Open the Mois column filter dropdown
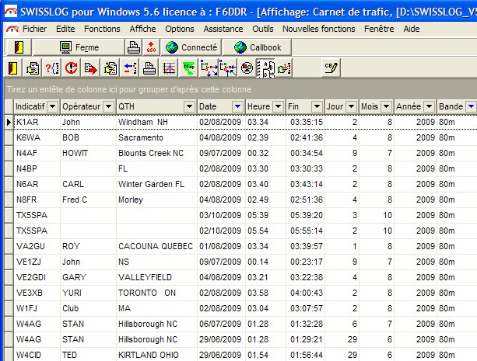This screenshot has height=361, width=477. point(386,106)
